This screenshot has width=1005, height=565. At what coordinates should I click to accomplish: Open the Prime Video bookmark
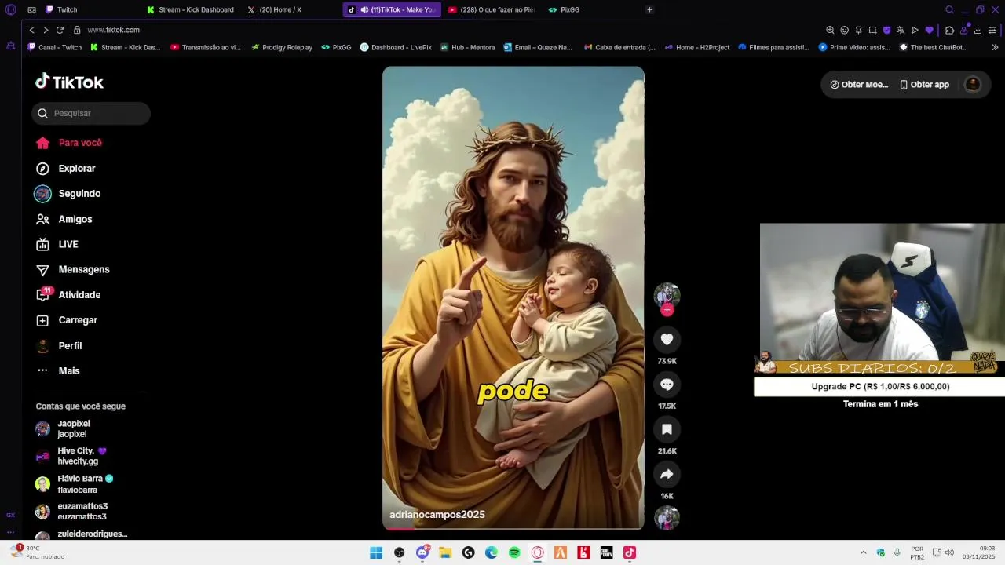tap(854, 47)
